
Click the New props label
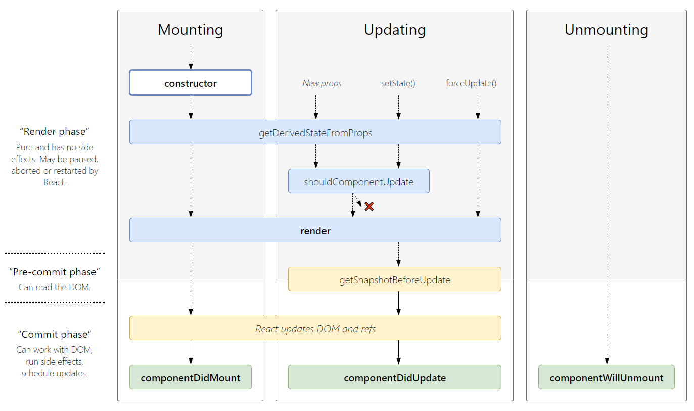coord(322,83)
